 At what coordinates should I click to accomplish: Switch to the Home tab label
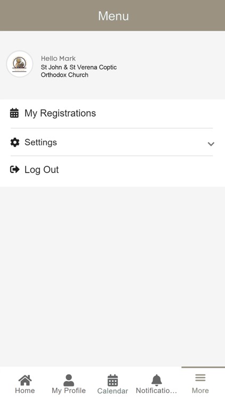click(25, 390)
